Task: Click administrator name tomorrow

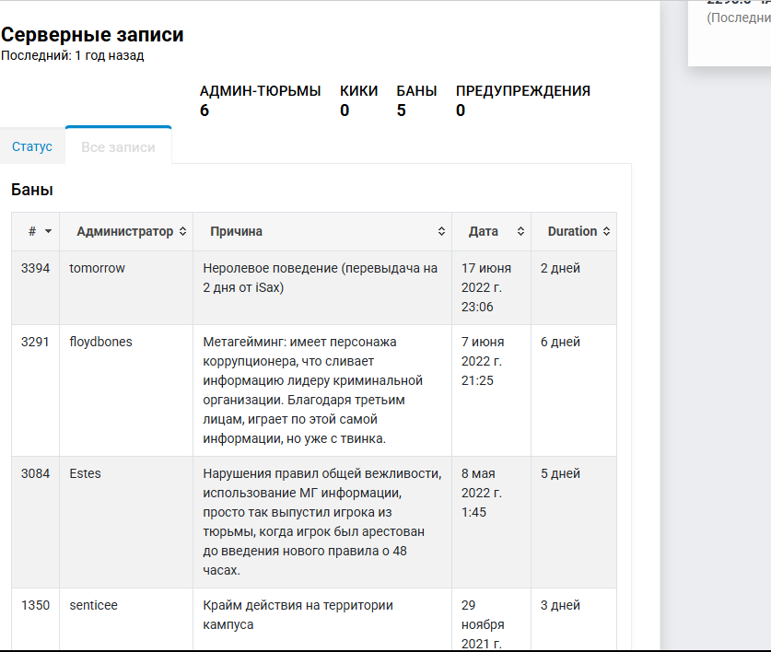Action: pyautogui.click(x=98, y=268)
